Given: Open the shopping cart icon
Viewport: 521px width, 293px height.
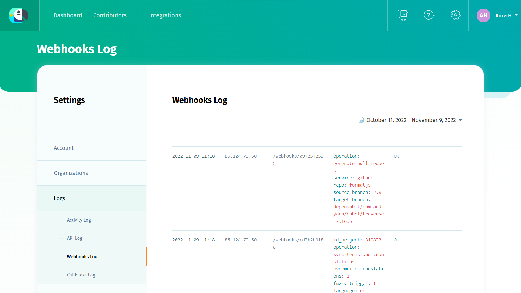Looking at the screenshot, I should click(402, 15).
